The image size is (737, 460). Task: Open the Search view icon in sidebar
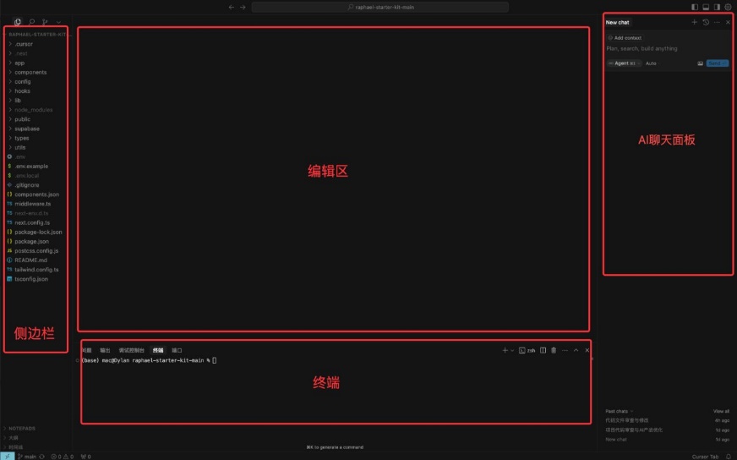[x=31, y=22]
